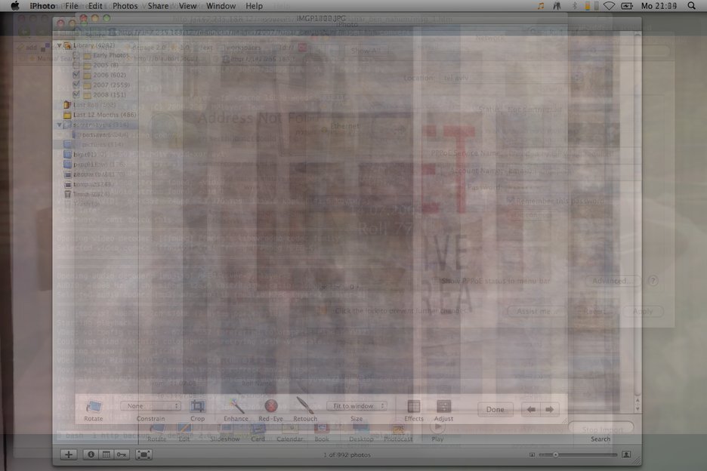Show photo info with i button
707x471 pixels.
(x=91, y=454)
